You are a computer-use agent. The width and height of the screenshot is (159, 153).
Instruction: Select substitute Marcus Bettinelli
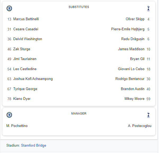click(x=26, y=19)
